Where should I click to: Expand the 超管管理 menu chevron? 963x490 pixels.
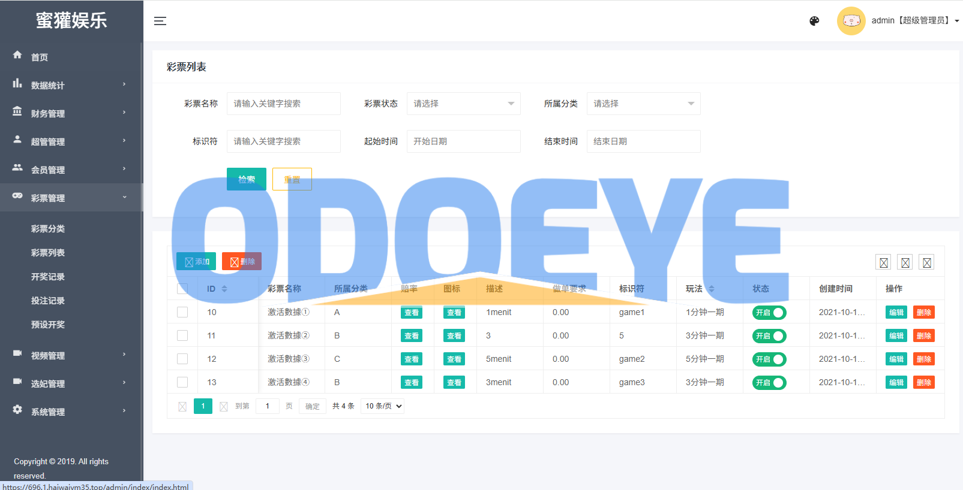(x=124, y=140)
